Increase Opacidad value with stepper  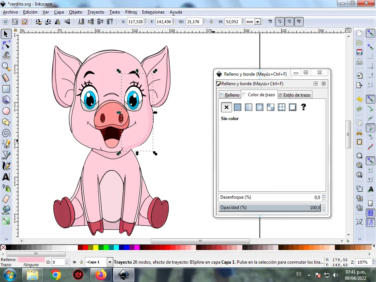click(x=324, y=206)
